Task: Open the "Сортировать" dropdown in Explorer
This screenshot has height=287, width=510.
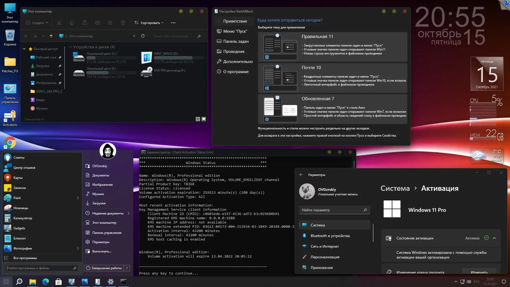Action: (x=149, y=23)
